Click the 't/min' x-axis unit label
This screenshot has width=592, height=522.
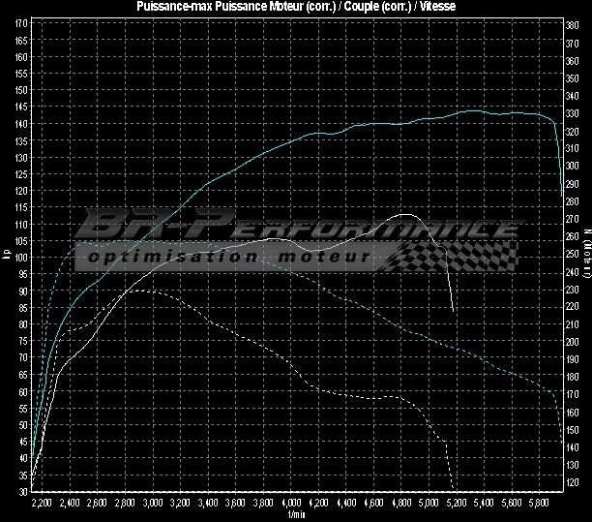coord(295,515)
